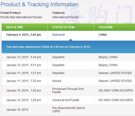Viewport: 135px width, 116px height.
Task: Click the blue delivery confirmation message banner
Action: [x=68, y=47]
